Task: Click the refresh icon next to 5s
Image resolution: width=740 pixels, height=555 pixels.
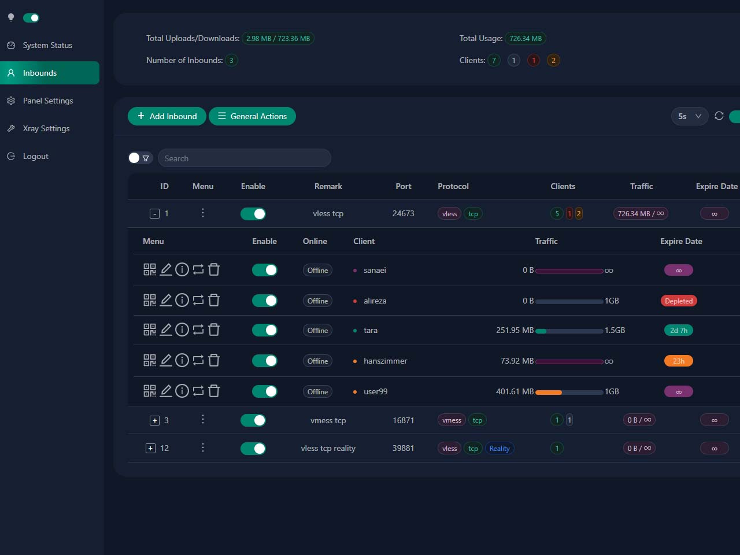Action: (719, 116)
